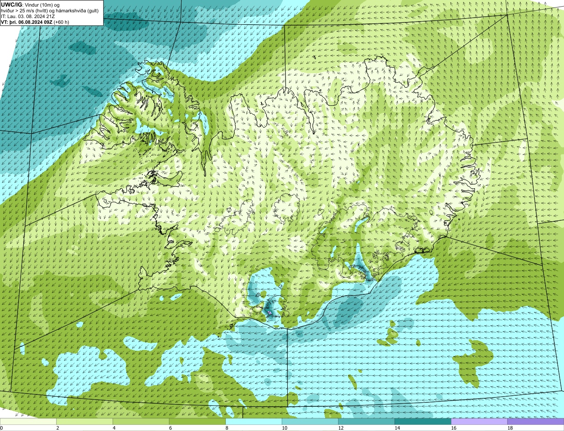
Task: Select the light cyan 8–10 m/s legend swatch
Action: [x=254, y=422]
